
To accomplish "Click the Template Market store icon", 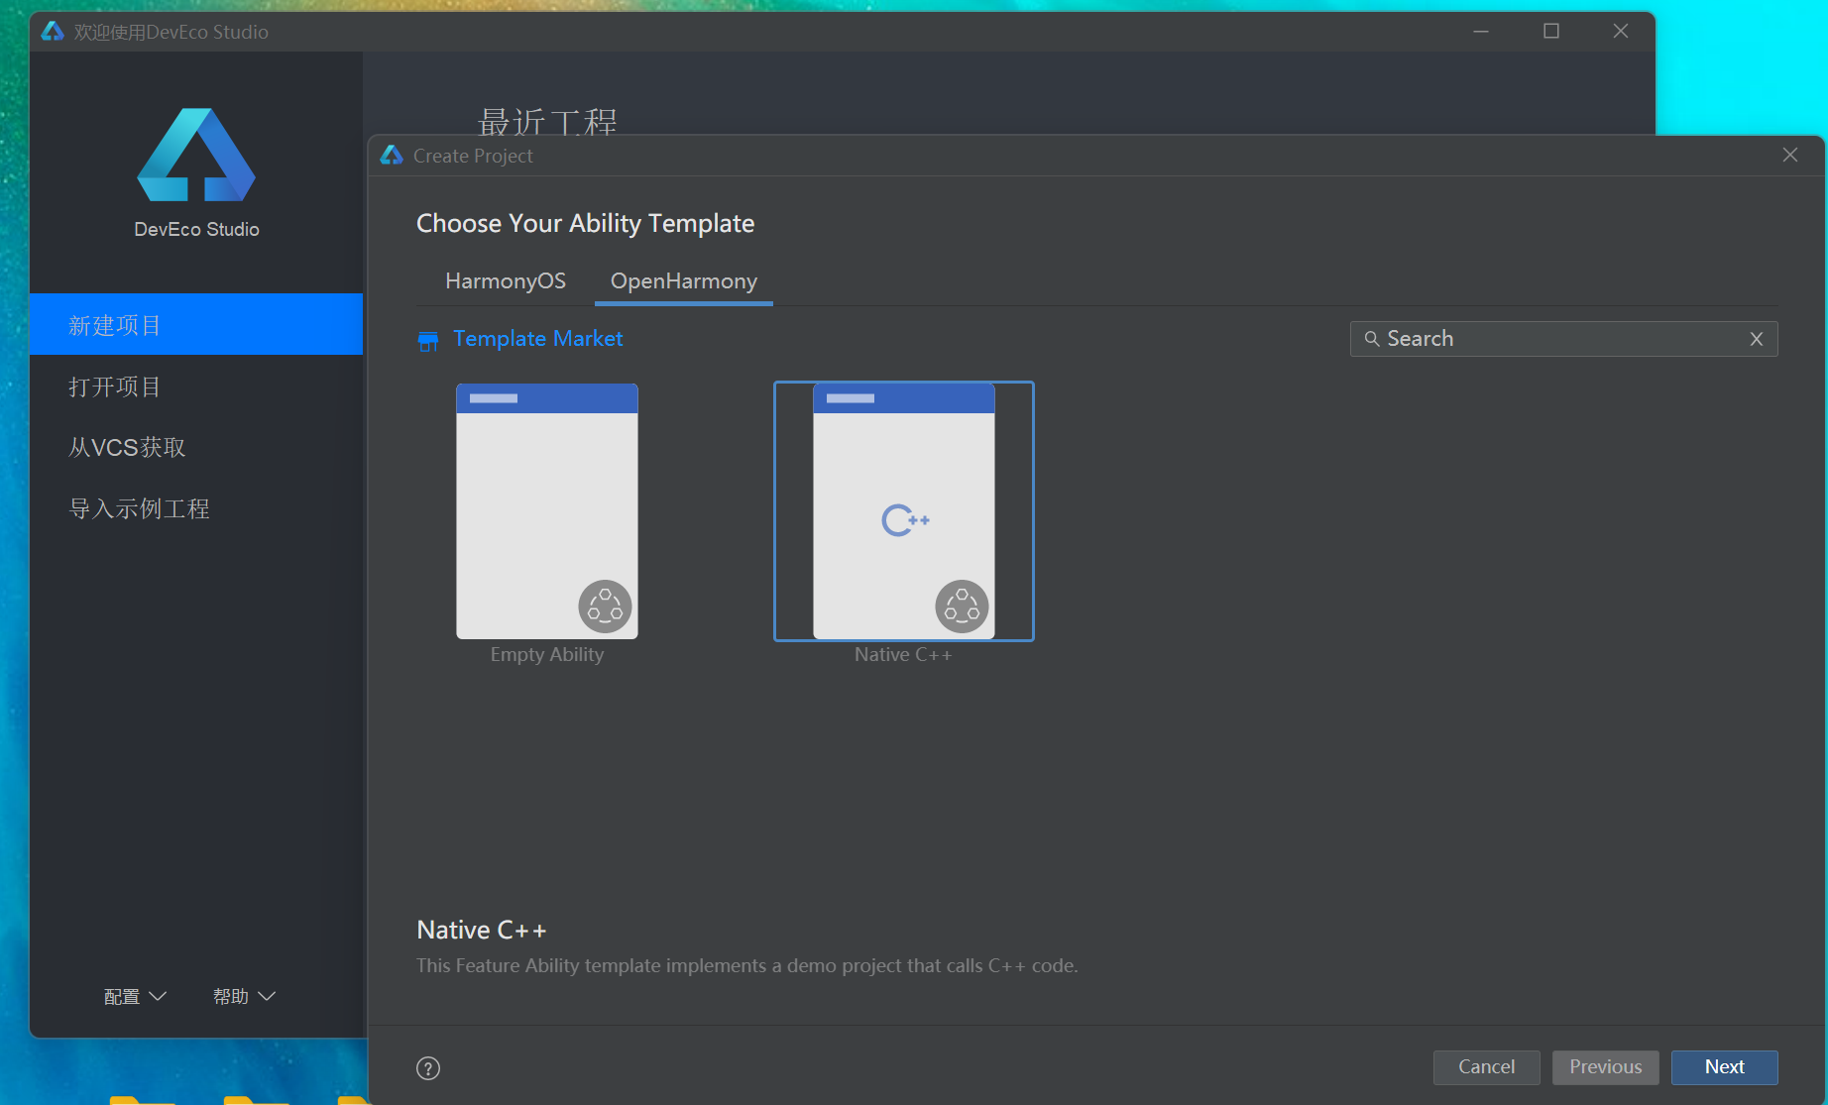I will [428, 341].
